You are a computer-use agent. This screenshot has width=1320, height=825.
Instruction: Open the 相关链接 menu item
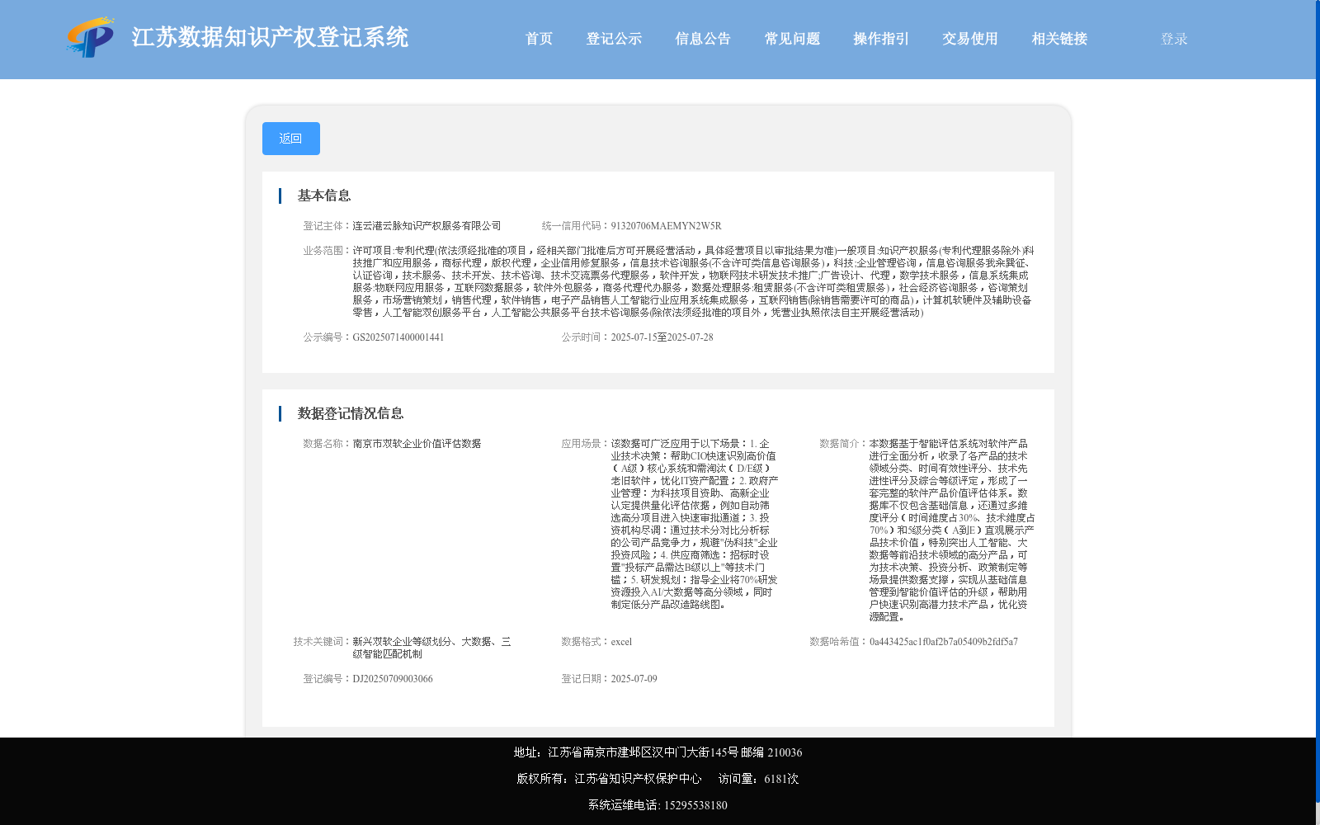point(1059,39)
